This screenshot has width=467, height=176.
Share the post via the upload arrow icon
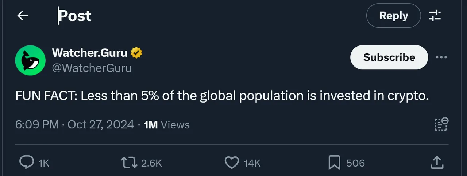(437, 162)
